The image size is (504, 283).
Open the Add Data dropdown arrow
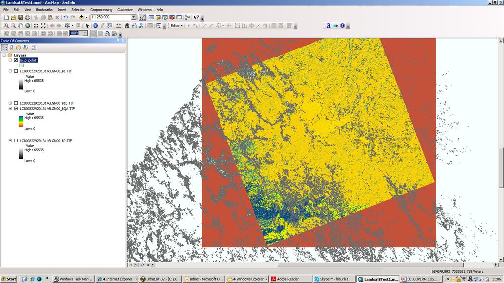(x=86, y=17)
